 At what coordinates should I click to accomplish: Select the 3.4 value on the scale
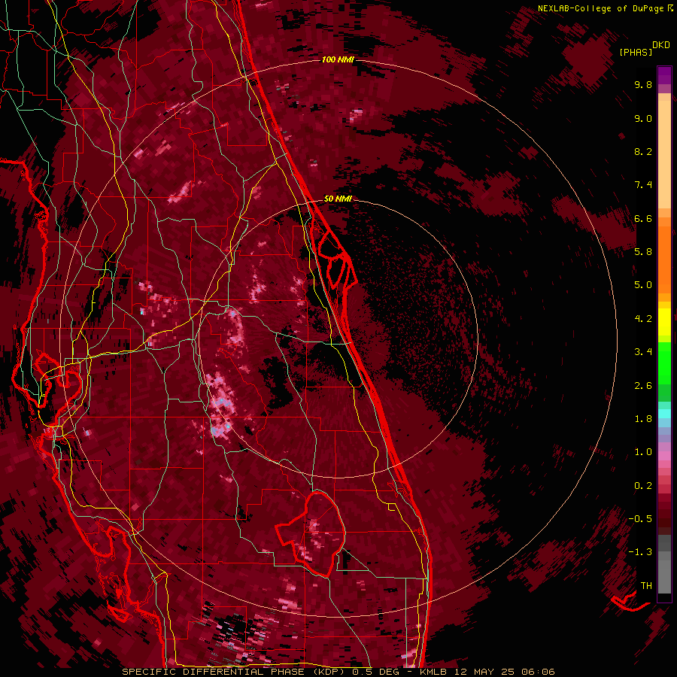(x=643, y=352)
